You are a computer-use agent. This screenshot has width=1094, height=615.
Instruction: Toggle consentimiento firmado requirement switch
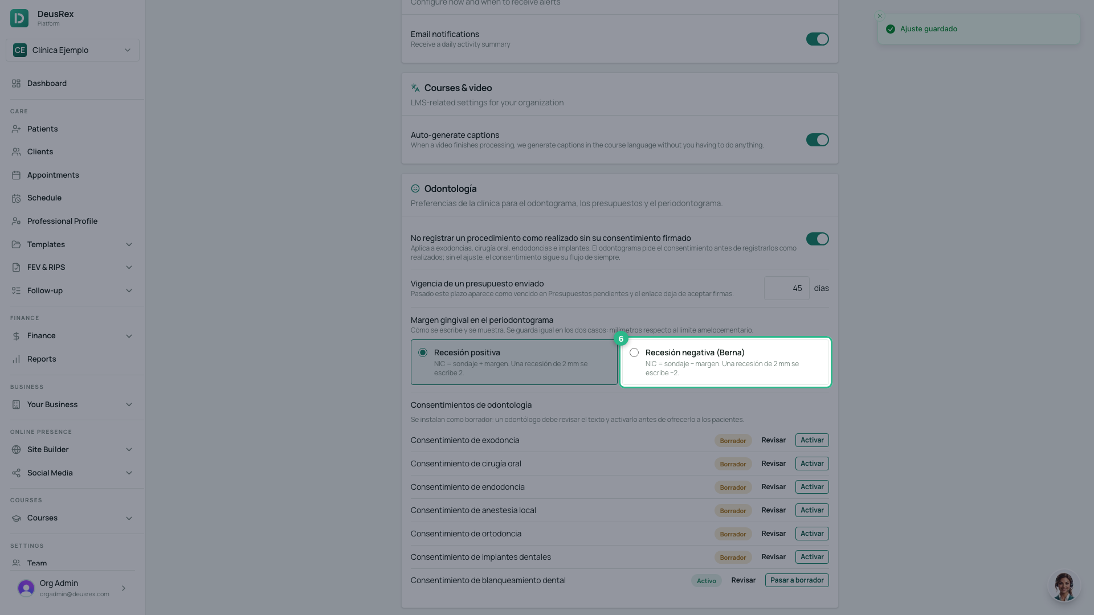click(x=817, y=239)
